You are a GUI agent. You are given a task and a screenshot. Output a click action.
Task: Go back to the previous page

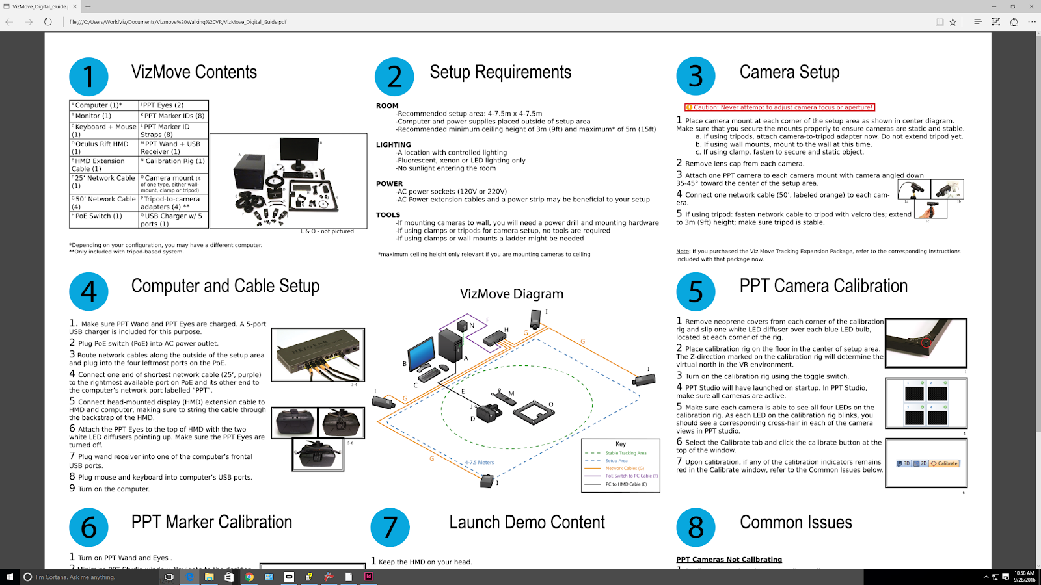click(9, 21)
